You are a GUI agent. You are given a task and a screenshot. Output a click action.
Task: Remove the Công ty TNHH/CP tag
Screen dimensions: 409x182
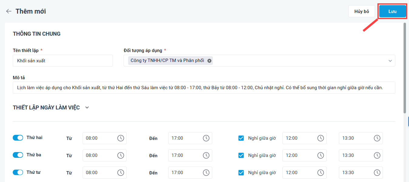point(209,61)
